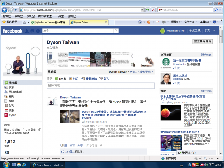Open the address bar history dropdown
The image size is (224, 168).
point(142,10)
